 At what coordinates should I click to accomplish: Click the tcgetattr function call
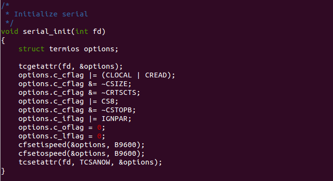point(38,66)
